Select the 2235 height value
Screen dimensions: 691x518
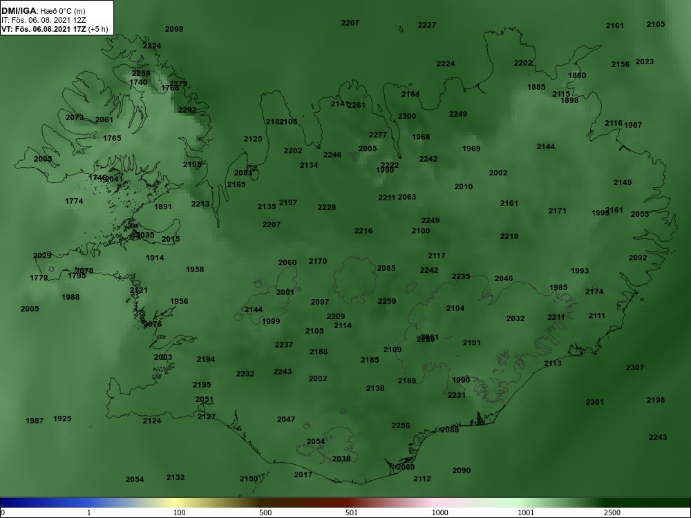[x=460, y=277]
